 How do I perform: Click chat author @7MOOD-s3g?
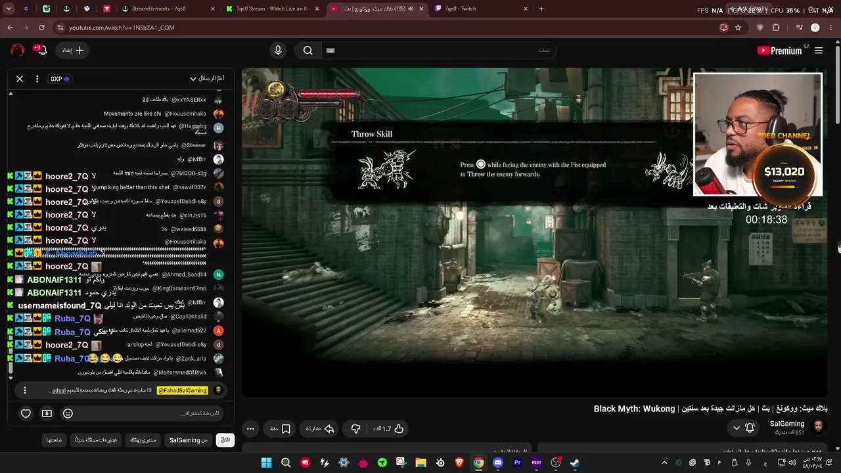coord(189,173)
